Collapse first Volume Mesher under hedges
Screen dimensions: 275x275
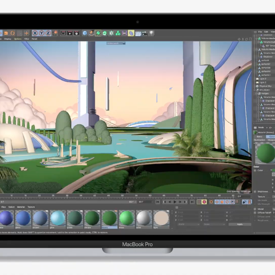pyautogui.click(x=258, y=97)
